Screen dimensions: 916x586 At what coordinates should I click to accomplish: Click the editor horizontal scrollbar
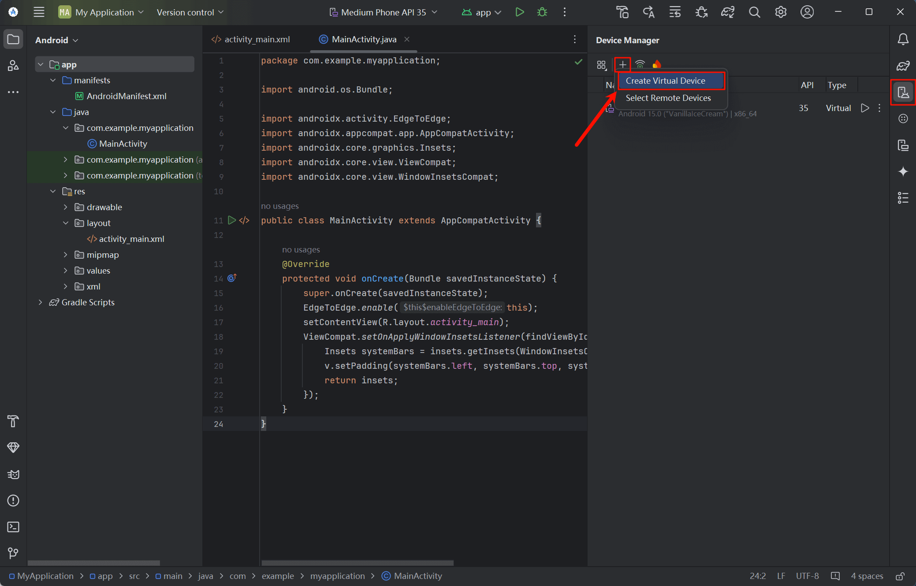pyautogui.click(x=357, y=563)
